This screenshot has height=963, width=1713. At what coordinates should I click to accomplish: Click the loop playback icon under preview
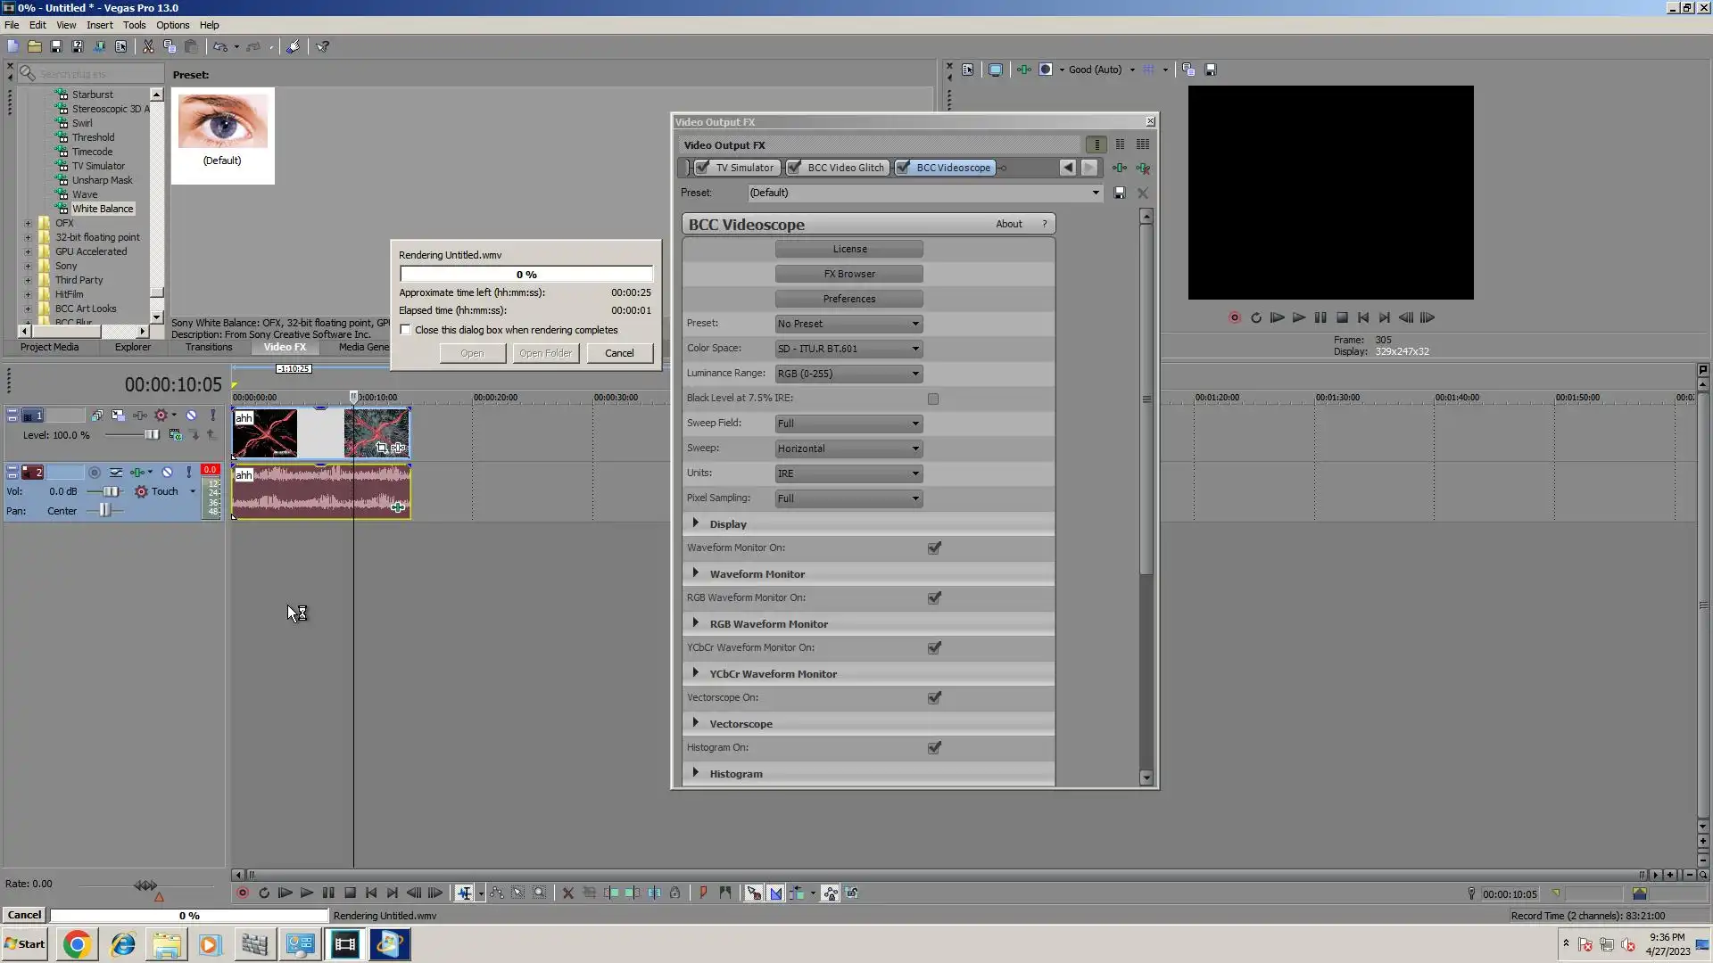pyautogui.click(x=1255, y=317)
